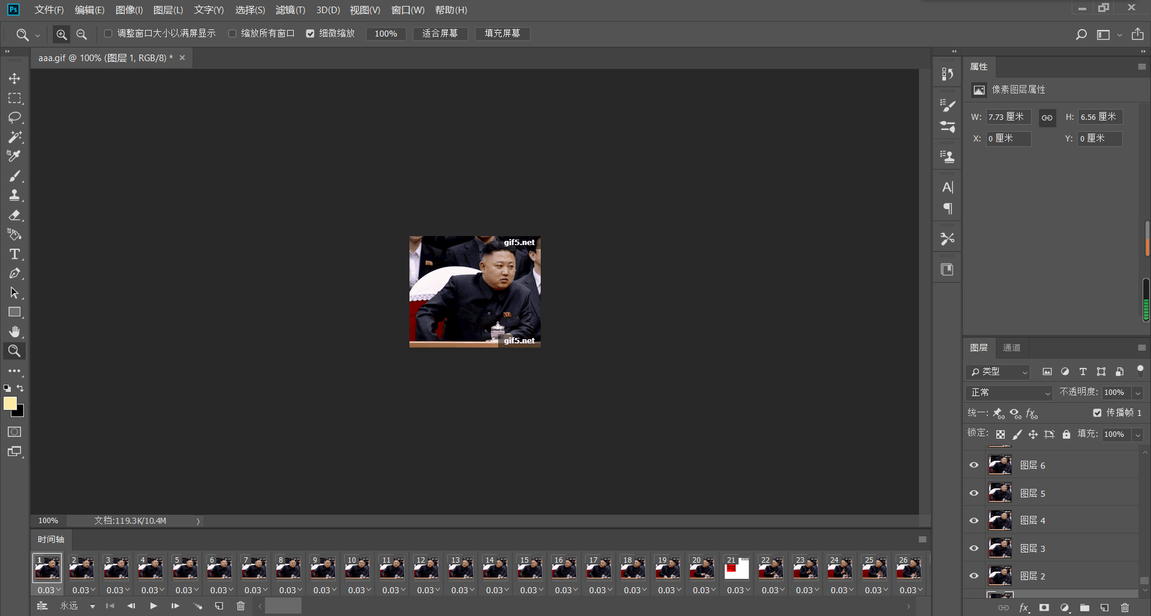Hide 图层 4 using its eye icon
This screenshot has width=1151, height=616.
point(974,520)
